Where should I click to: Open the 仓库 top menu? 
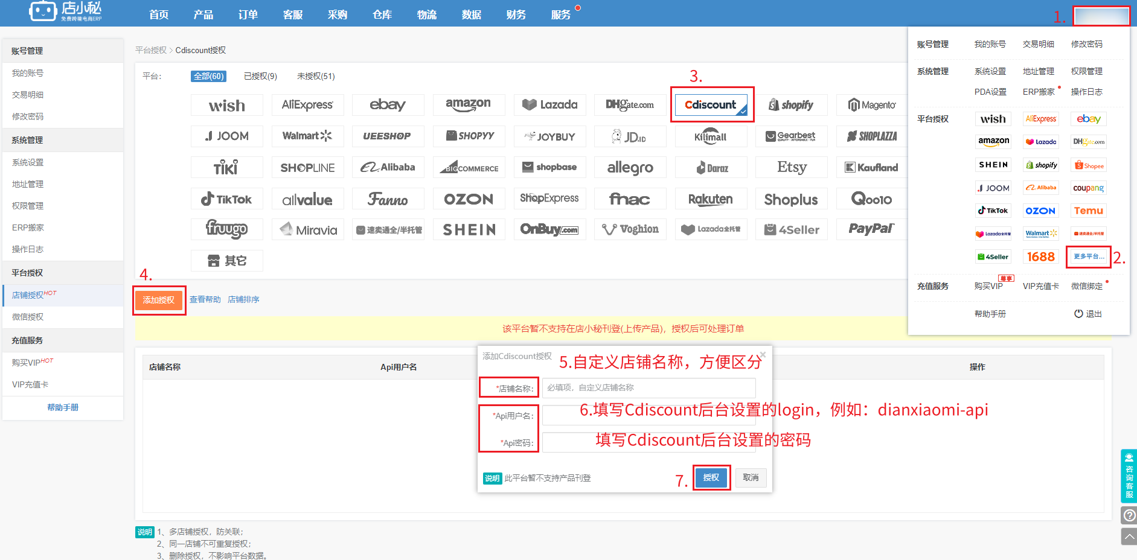(382, 14)
